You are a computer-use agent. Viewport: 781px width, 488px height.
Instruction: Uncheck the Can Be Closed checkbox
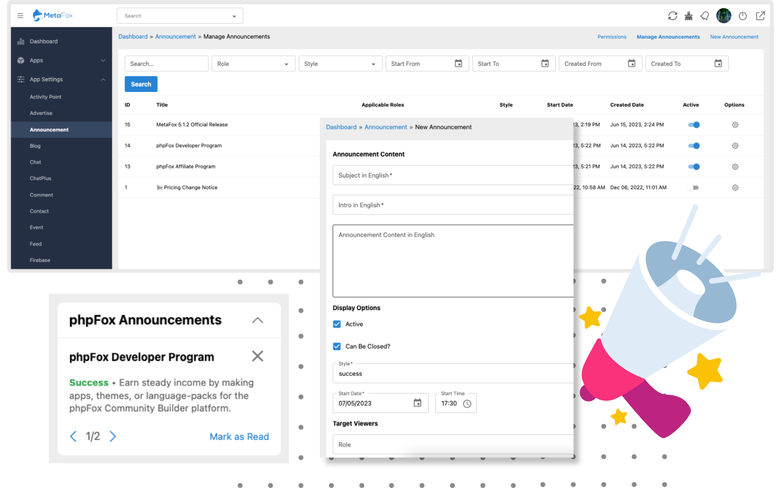click(x=337, y=347)
